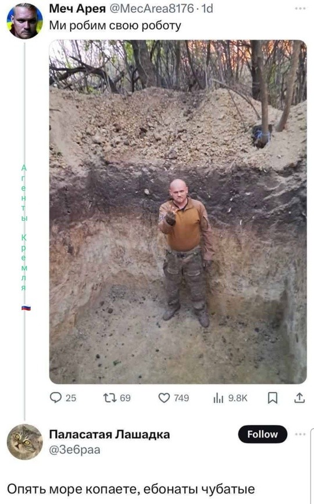This screenshot has height=504, width=314.
Task: Open the Меч Арея display name
Action: coord(77,9)
